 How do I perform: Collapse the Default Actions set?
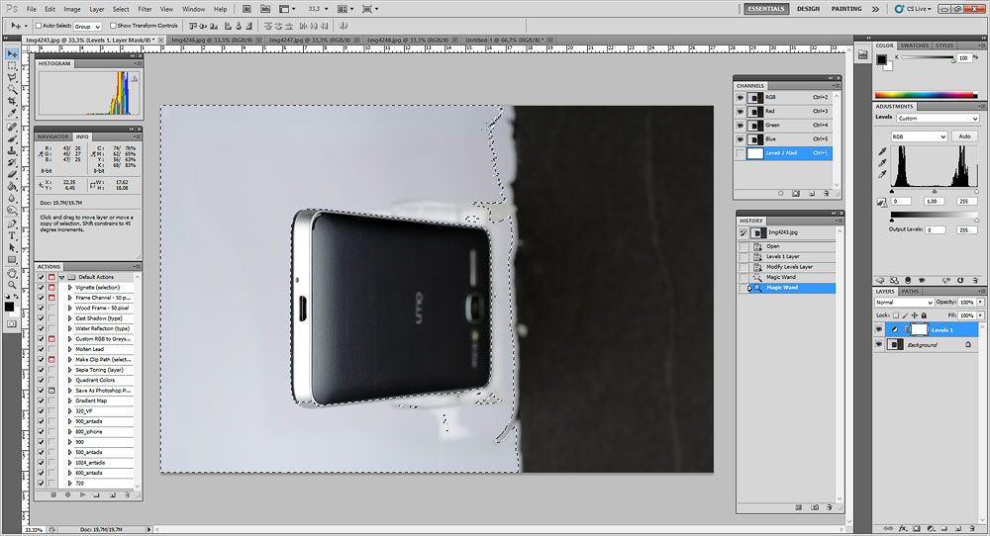[61, 278]
